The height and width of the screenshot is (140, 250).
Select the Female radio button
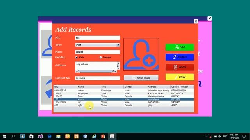click(x=101, y=57)
